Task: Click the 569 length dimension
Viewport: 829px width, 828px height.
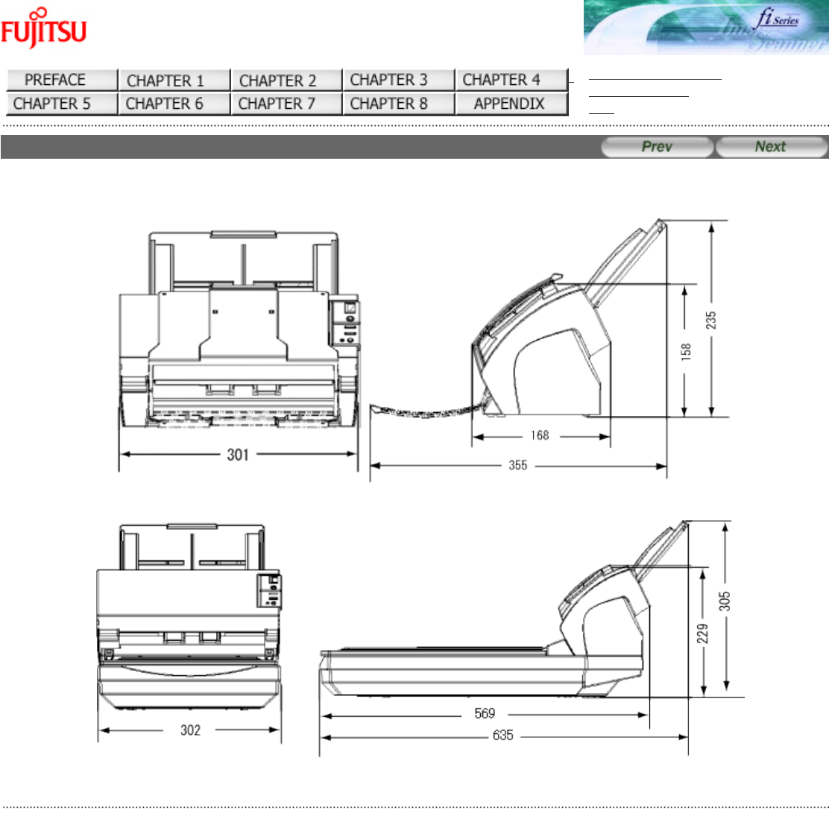Action: pos(485,713)
